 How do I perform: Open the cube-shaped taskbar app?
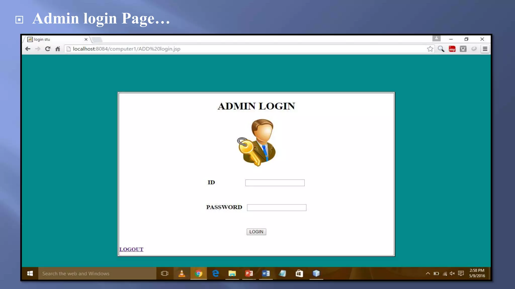[316, 273]
